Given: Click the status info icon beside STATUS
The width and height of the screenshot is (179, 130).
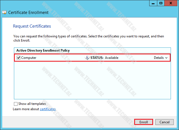Looking at the screenshot, I should [x=87, y=58].
